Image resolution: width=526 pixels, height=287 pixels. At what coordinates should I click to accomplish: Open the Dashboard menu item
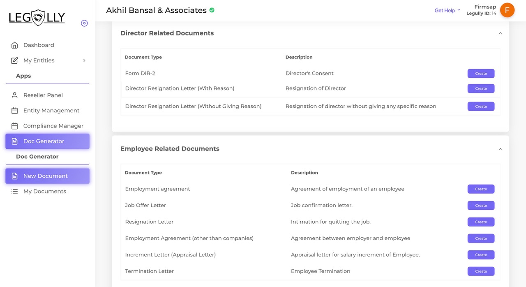coord(47,45)
